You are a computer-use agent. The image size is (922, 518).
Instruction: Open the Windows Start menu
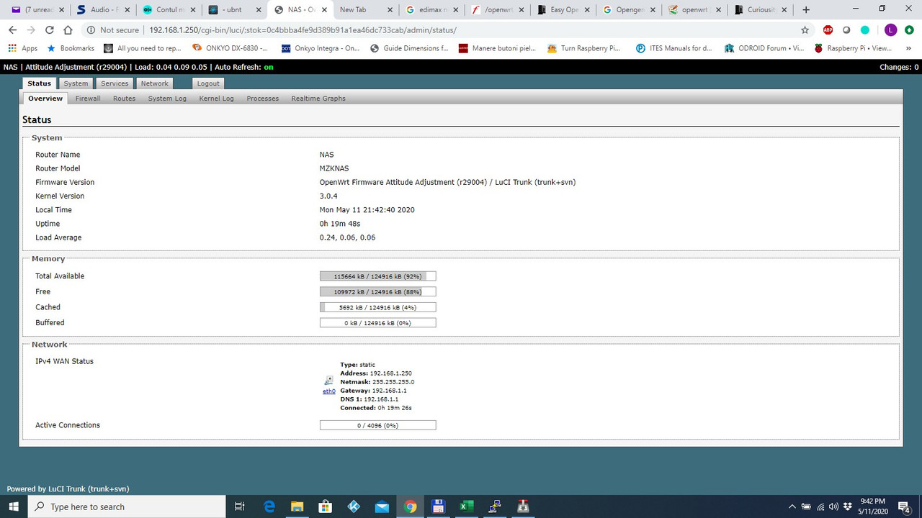coord(14,506)
